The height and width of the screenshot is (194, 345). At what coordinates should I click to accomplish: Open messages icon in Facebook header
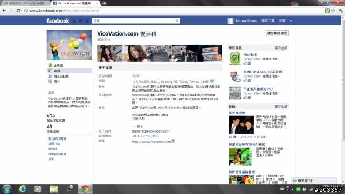click(80, 20)
